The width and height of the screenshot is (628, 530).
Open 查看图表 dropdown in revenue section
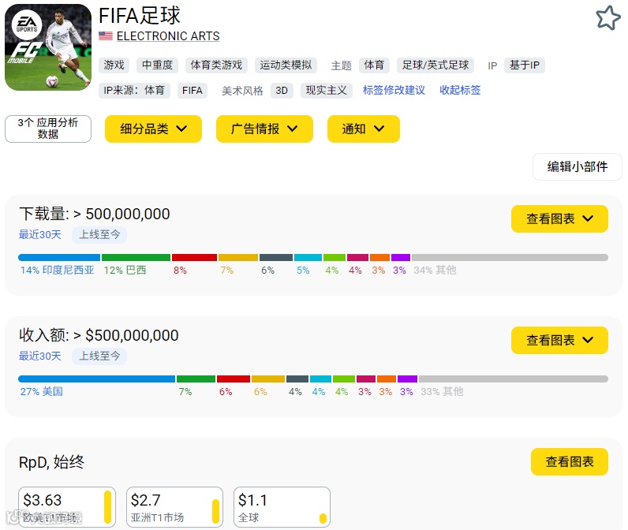[559, 340]
